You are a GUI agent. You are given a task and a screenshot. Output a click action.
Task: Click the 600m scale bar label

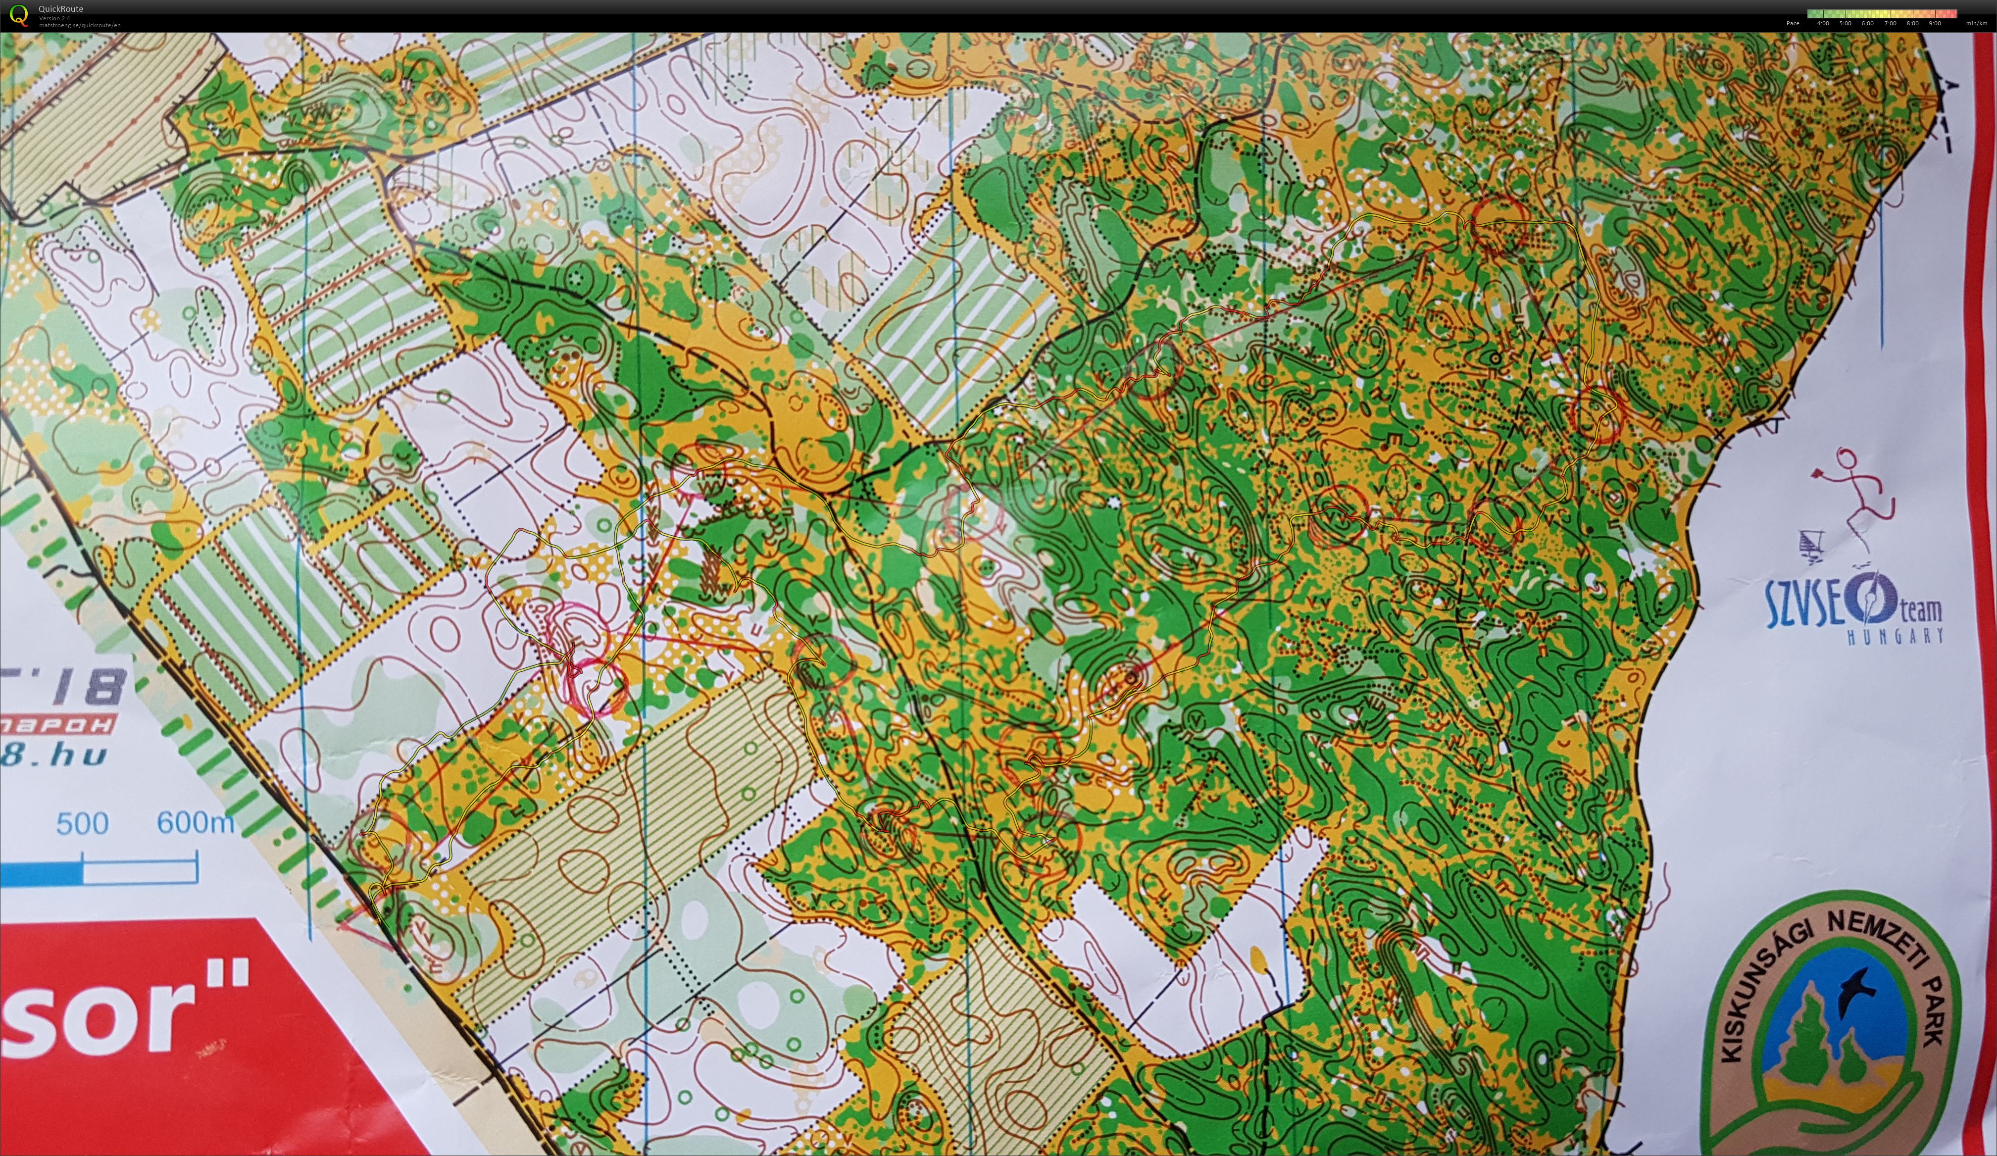(x=195, y=823)
